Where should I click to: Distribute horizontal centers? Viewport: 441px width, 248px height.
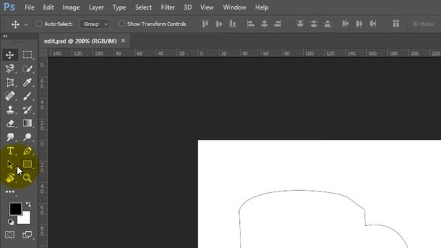click(359, 24)
